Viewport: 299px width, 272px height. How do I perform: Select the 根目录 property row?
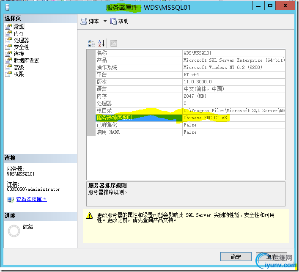pyautogui.click(x=190, y=111)
